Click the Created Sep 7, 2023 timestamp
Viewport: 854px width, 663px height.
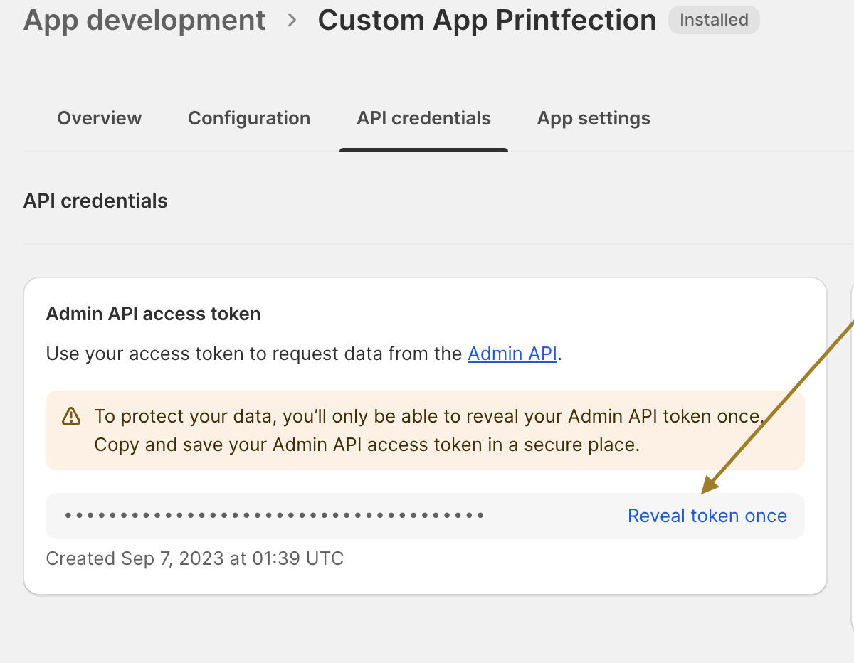(x=194, y=558)
